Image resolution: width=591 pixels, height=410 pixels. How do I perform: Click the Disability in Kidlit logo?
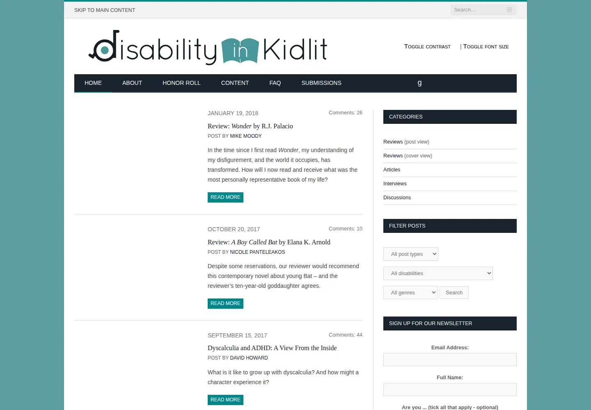tap(208, 48)
